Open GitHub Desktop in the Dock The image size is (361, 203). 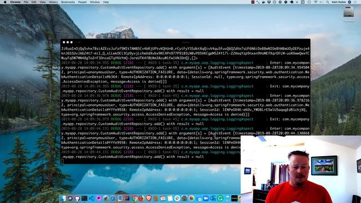click(77, 198)
